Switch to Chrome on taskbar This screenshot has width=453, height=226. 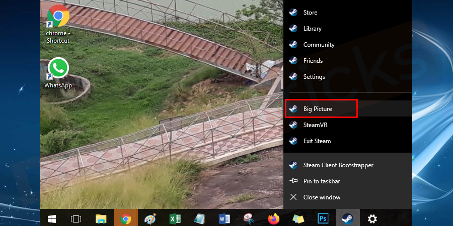click(126, 219)
